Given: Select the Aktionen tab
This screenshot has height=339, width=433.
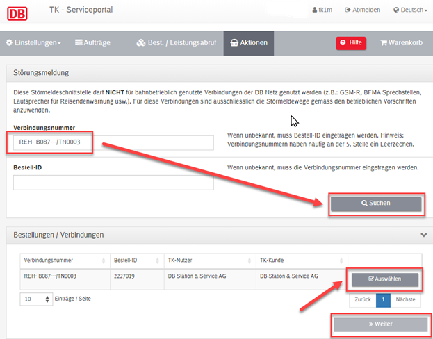Looking at the screenshot, I should click(248, 43).
